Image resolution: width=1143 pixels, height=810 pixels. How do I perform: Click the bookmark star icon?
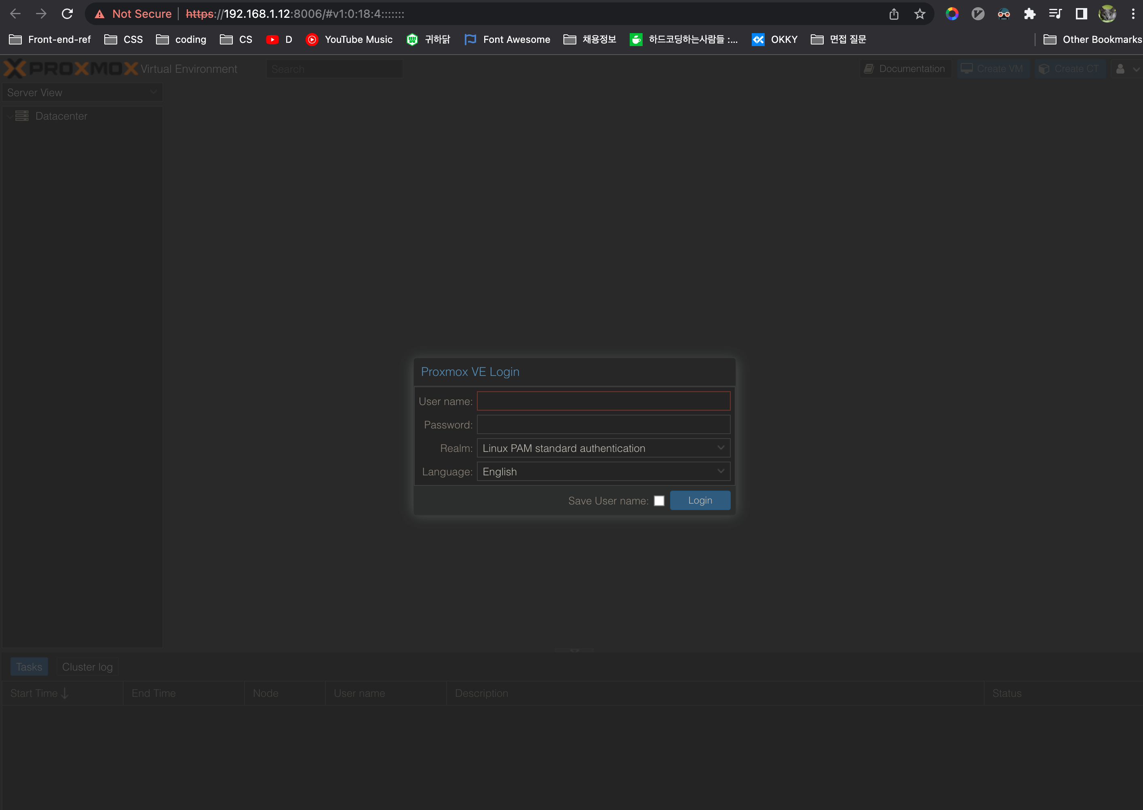[919, 14]
